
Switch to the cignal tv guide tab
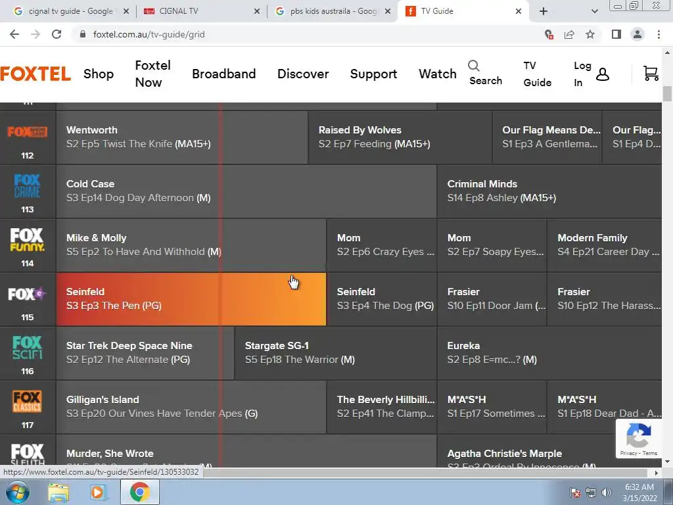pos(70,11)
